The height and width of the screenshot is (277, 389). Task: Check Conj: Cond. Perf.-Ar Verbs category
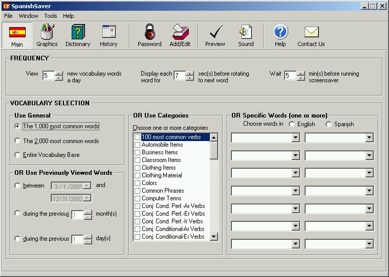tap(137, 206)
